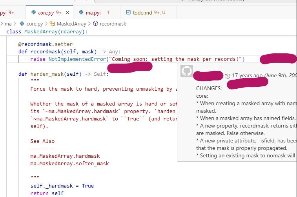The width and height of the screenshot is (297, 197).
Task: Click 'NotImplementedError' in the raise statement
Action: 77,59
